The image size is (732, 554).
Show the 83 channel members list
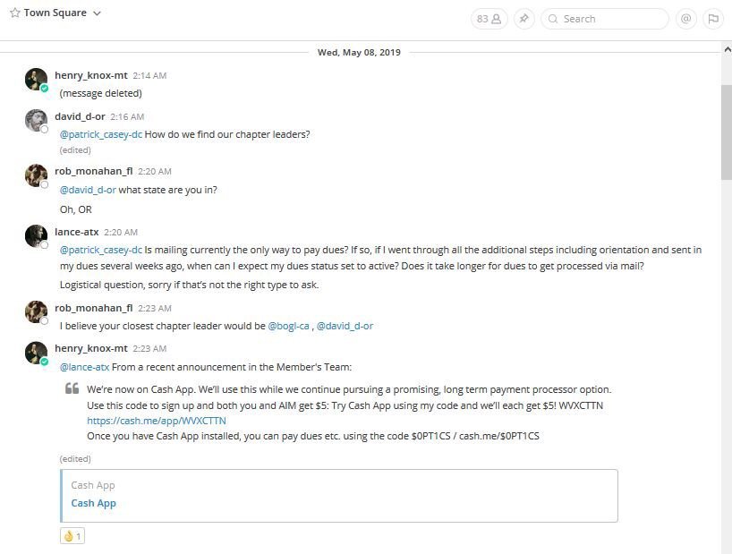tap(489, 19)
